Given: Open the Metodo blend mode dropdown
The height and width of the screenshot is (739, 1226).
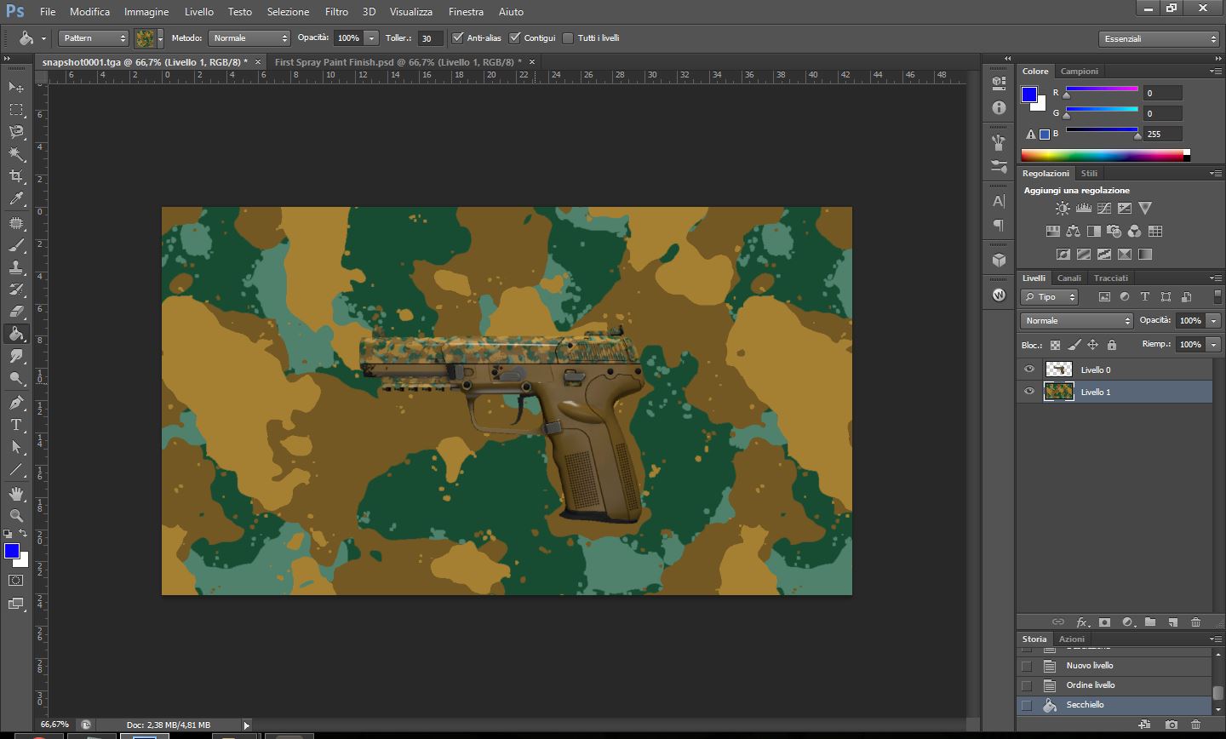Looking at the screenshot, I should pyautogui.click(x=249, y=38).
